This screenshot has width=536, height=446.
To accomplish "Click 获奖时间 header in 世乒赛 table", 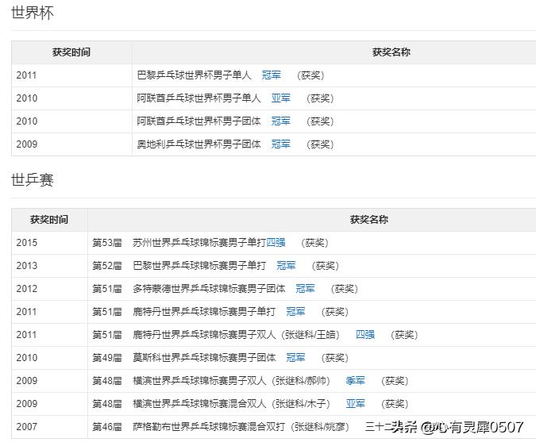I will pos(49,220).
